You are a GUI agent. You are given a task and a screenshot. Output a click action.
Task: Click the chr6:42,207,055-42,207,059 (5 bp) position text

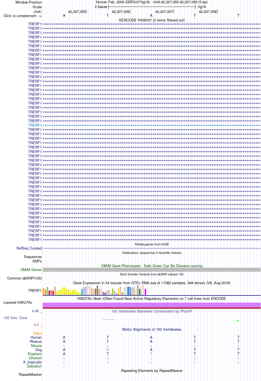point(180,2)
